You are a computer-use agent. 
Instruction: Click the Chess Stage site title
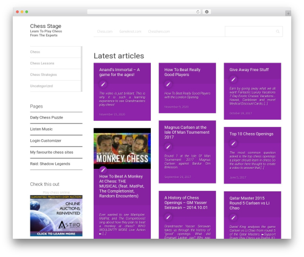tap(46, 26)
